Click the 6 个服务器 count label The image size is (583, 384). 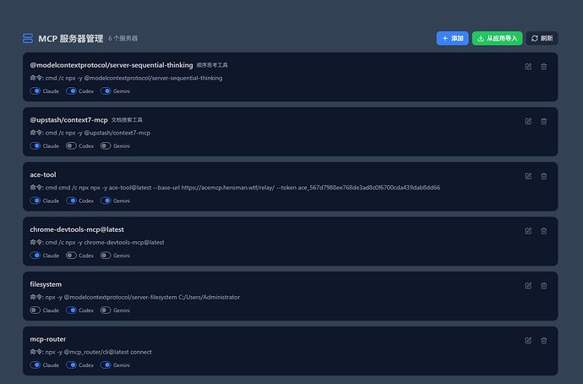[123, 38]
